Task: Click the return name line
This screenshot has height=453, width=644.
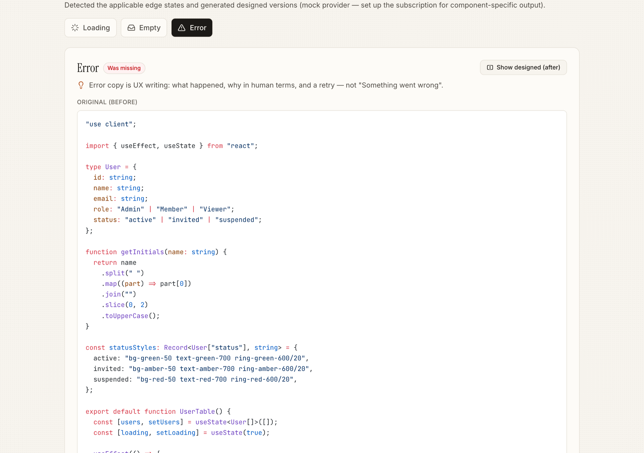Action: tap(115, 263)
